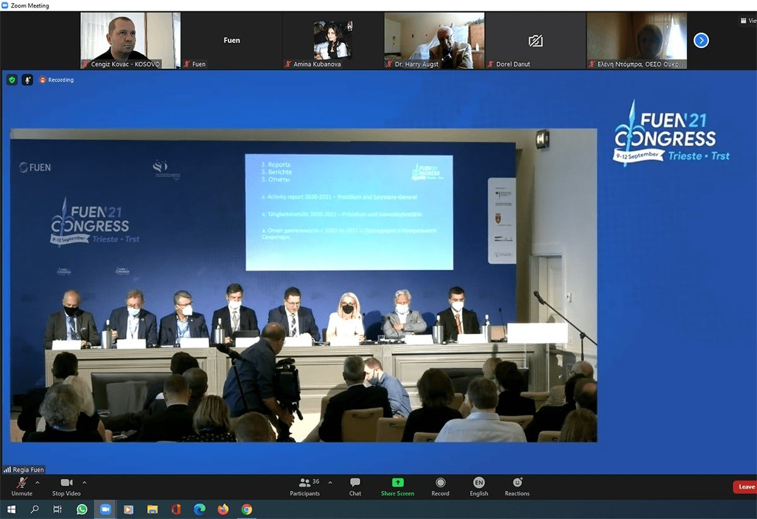Click the Share Screen button
757x519 pixels.
[x=397, y=486]
